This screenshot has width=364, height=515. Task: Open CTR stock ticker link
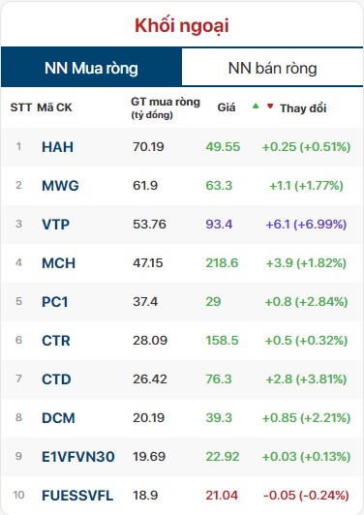tap(56, 341)
